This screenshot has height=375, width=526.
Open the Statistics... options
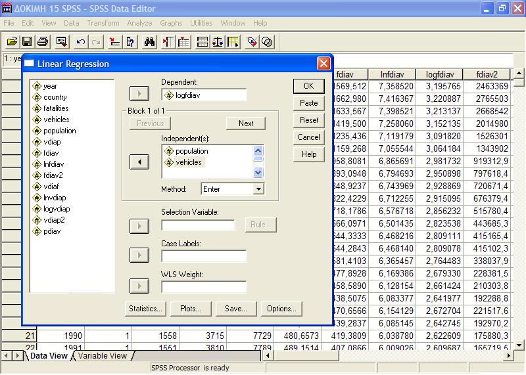click(145, 309)
